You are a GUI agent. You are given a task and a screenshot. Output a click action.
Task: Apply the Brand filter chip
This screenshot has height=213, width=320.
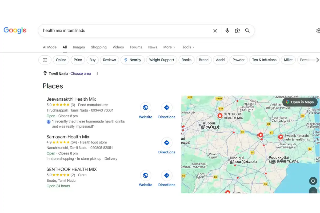(x=204, y=60)
